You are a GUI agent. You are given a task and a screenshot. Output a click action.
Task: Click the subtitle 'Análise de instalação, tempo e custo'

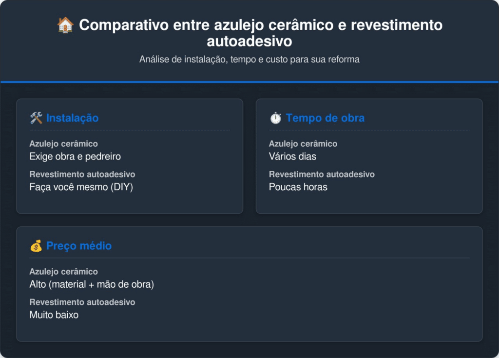click(249, 60)
